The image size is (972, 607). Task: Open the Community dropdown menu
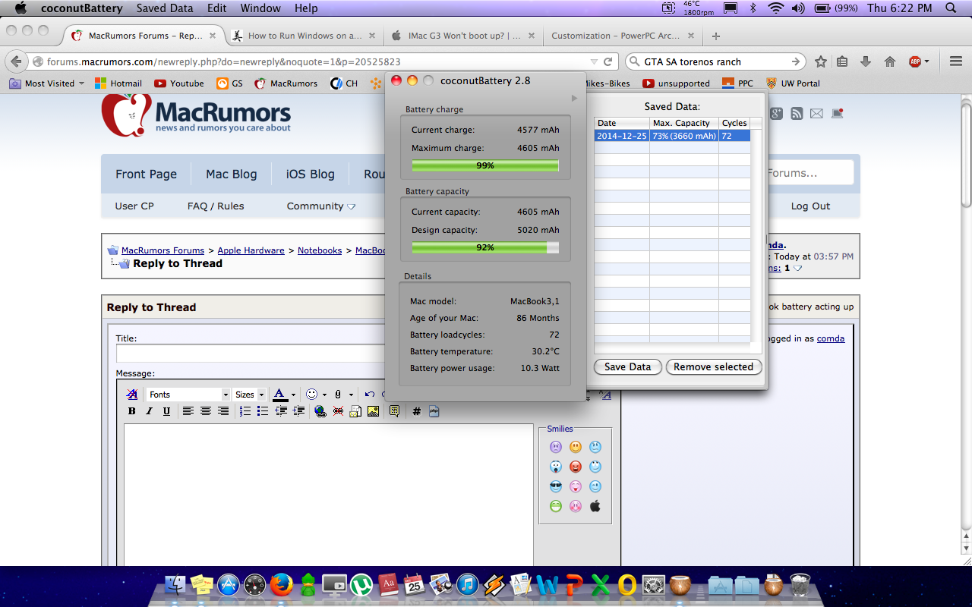coord(320,206)
